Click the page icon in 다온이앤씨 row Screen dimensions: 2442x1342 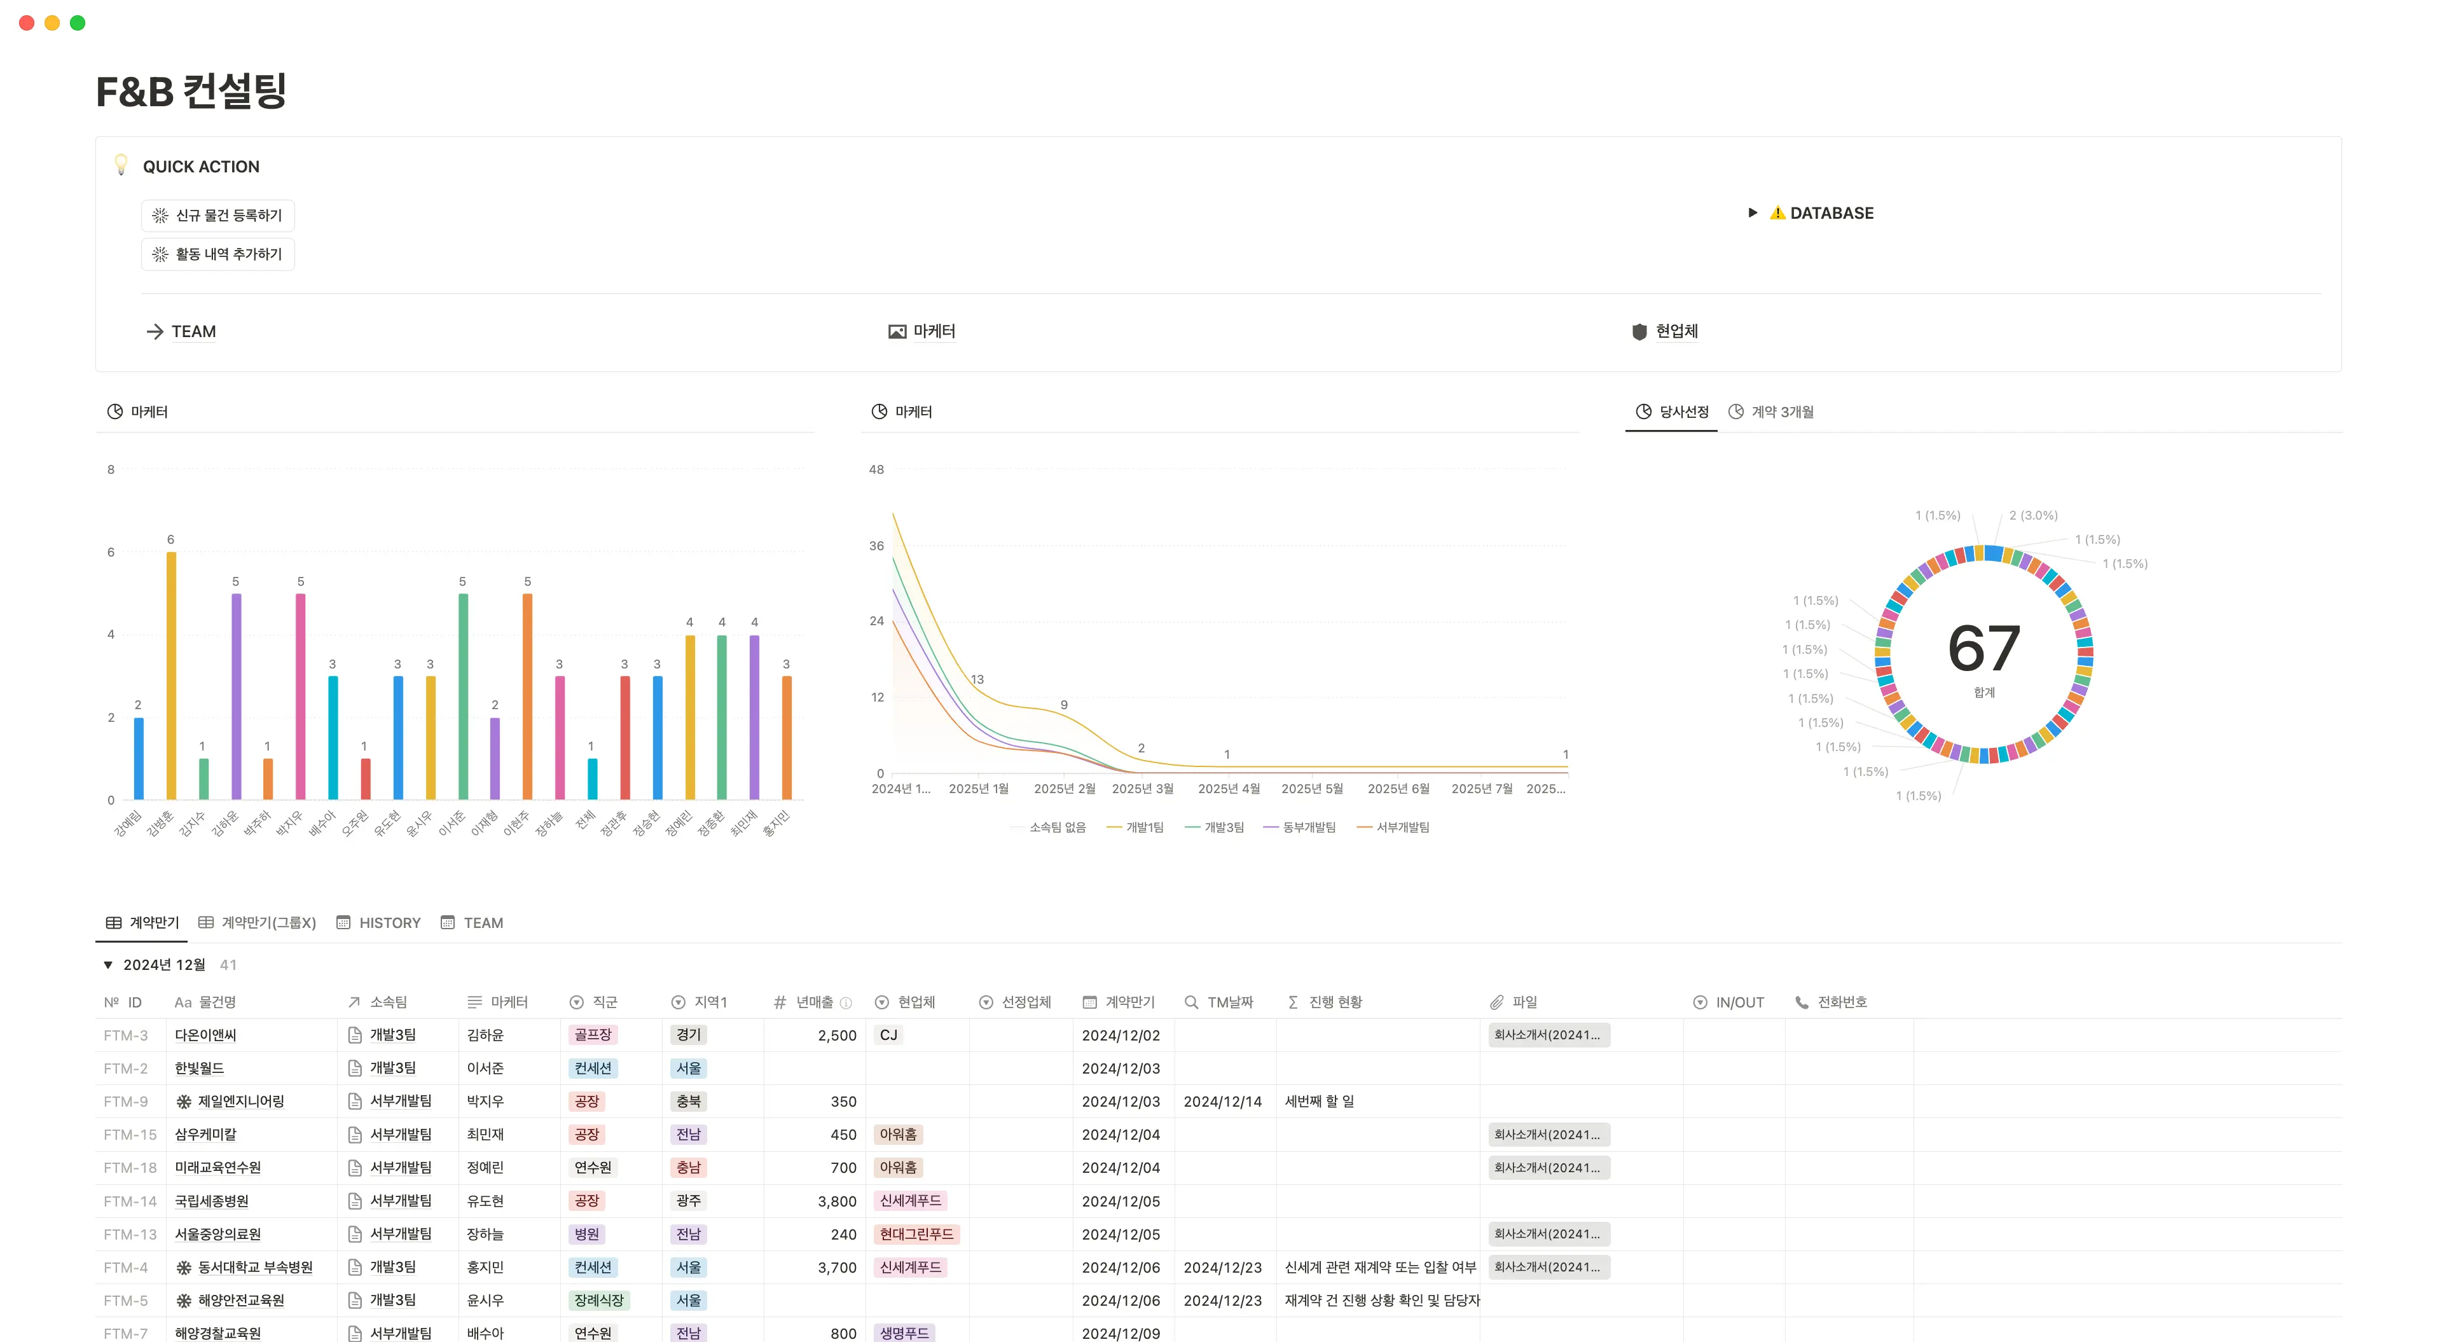[355, 1035]
